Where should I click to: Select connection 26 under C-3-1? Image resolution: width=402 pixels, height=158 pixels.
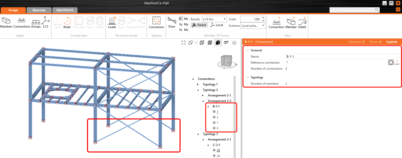tap(218, 156)
